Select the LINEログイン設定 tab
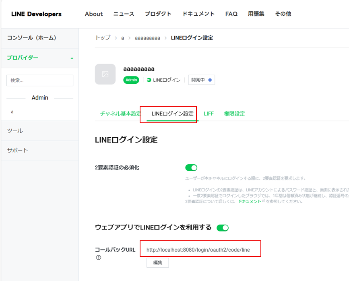 coord(173,114)
